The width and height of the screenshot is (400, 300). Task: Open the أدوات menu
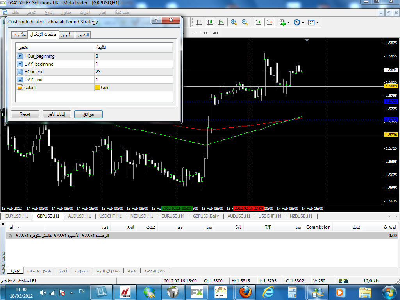click(85, 12)
